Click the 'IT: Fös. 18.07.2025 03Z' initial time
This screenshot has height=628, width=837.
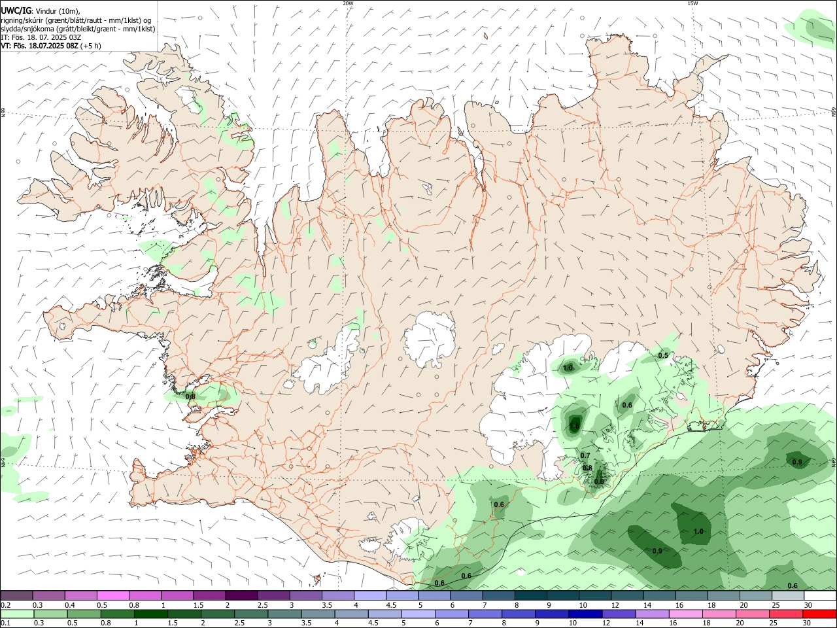point(41,37)
